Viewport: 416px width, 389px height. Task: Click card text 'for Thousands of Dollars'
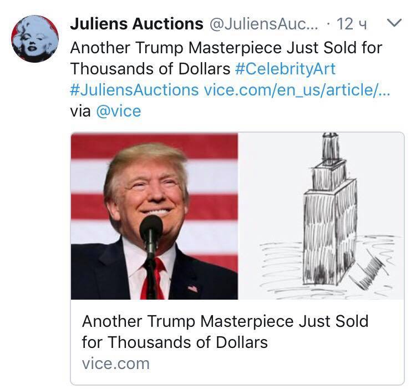click(175, 342)
